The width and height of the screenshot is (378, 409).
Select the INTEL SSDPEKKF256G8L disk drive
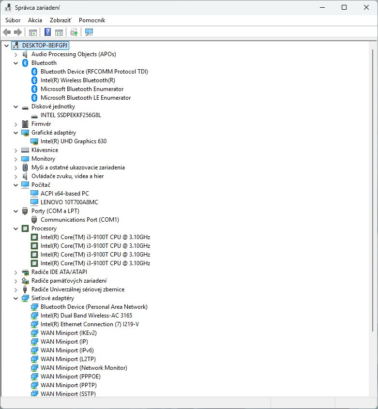(71, 115)
